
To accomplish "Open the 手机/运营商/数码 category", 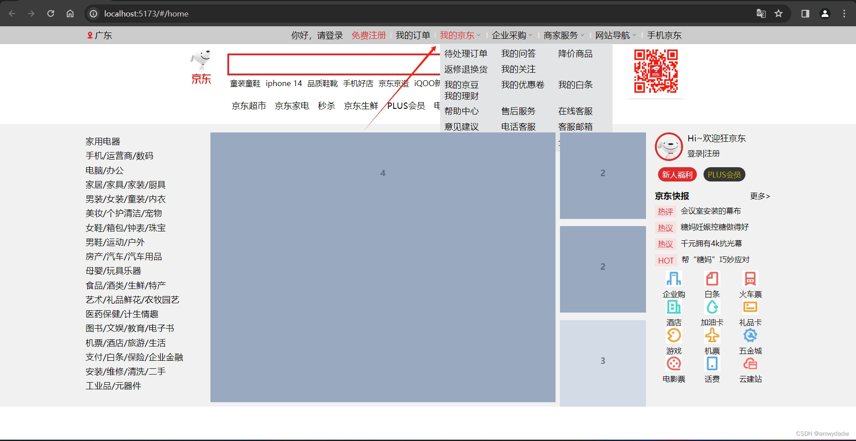I will click(119, 156).
